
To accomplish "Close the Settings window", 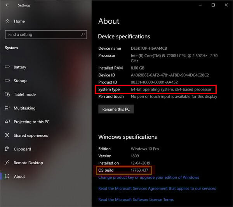I will coord(226,5).
